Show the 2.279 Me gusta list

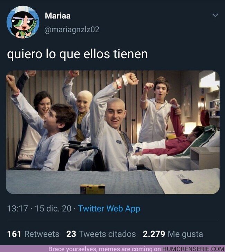173,234
